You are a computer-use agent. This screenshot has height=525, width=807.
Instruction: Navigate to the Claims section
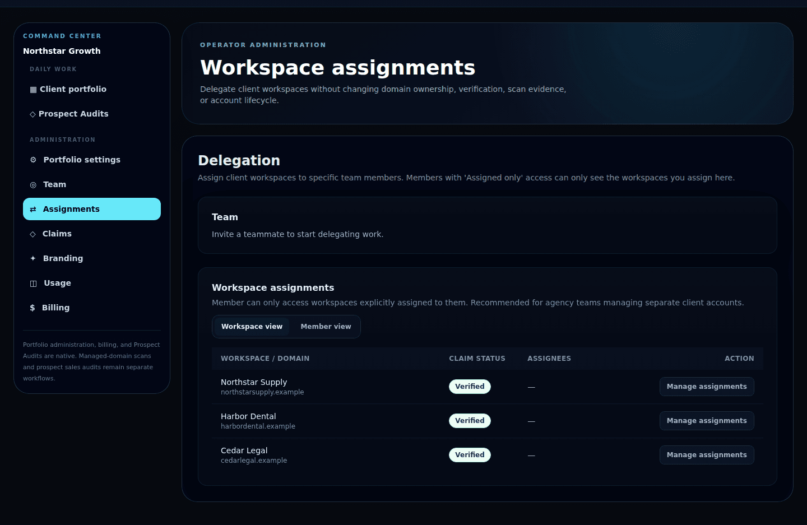point(92,234)
